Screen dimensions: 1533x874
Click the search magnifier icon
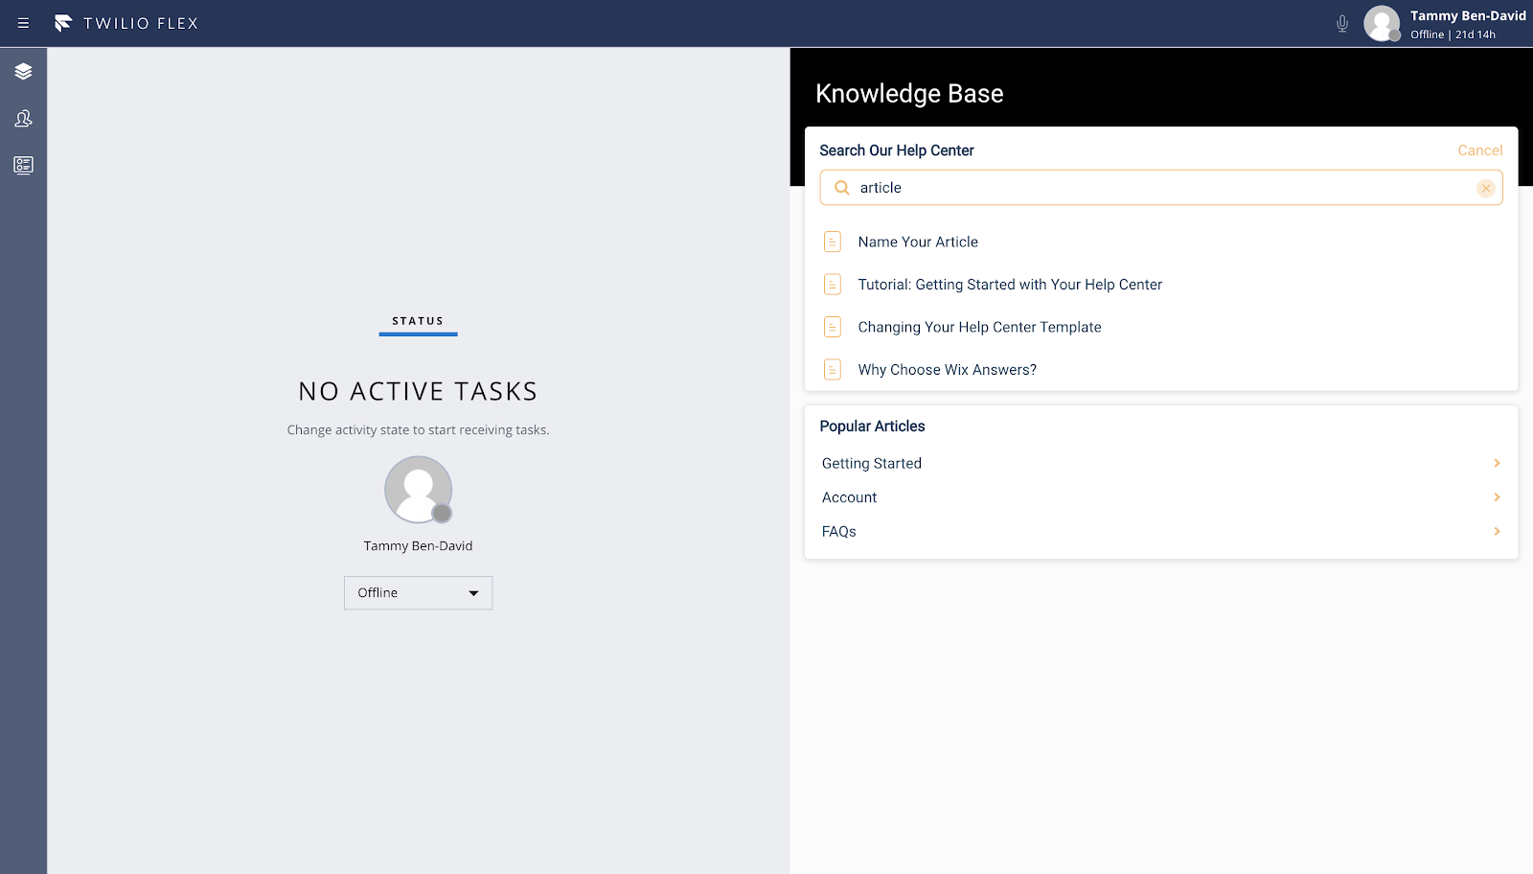pyautogui.click(x=841, y=188)
